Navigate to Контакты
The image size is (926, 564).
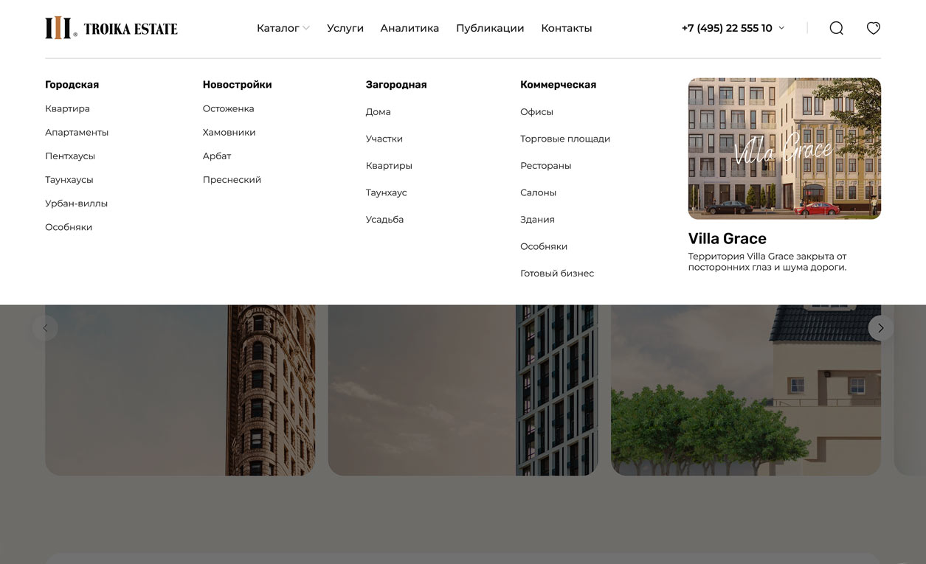click(566, 28)
